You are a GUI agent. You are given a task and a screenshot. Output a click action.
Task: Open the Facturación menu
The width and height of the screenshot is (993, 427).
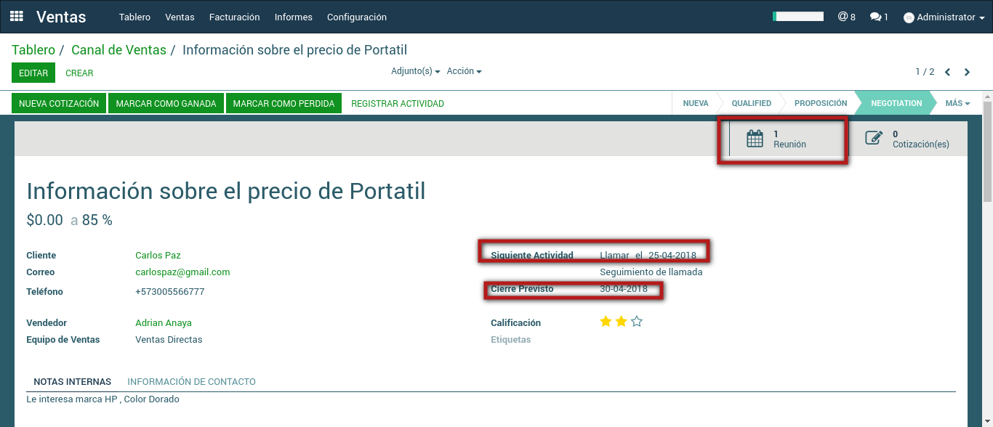(234, 17)
